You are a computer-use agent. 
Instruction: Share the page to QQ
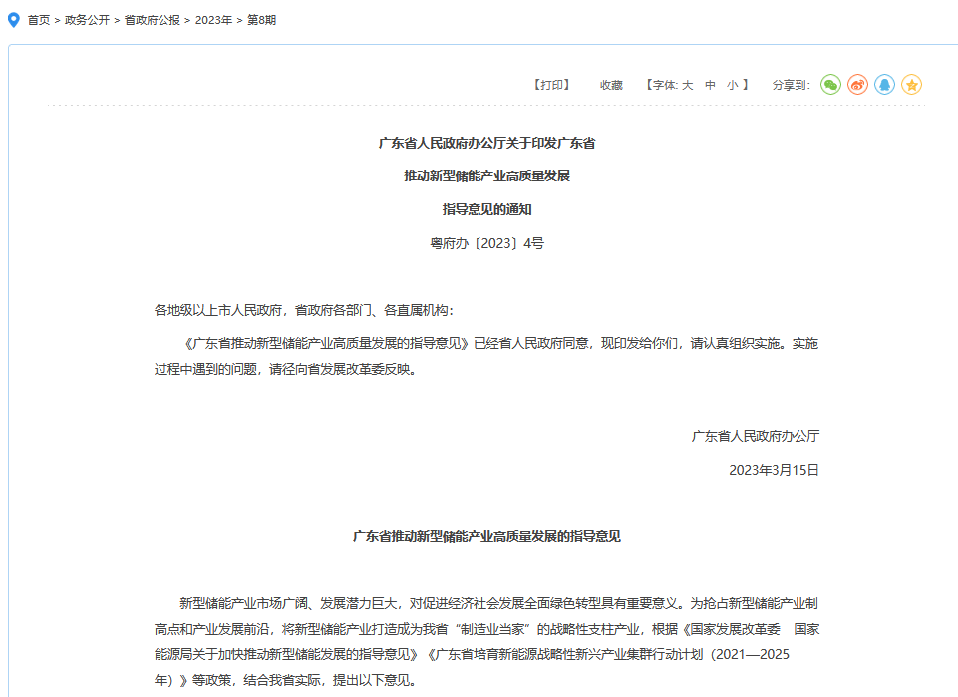(x=884, y=85)
